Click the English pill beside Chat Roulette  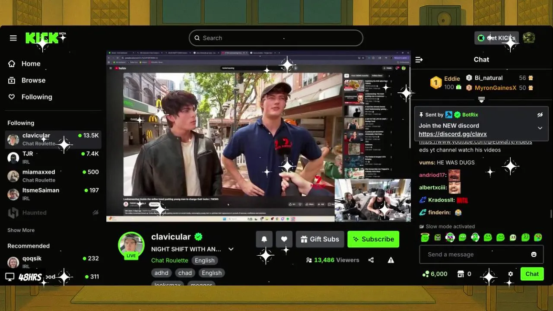(204, 260)
